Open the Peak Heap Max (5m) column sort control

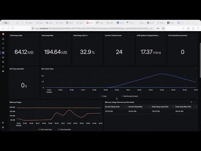click(x=196, y=107)
